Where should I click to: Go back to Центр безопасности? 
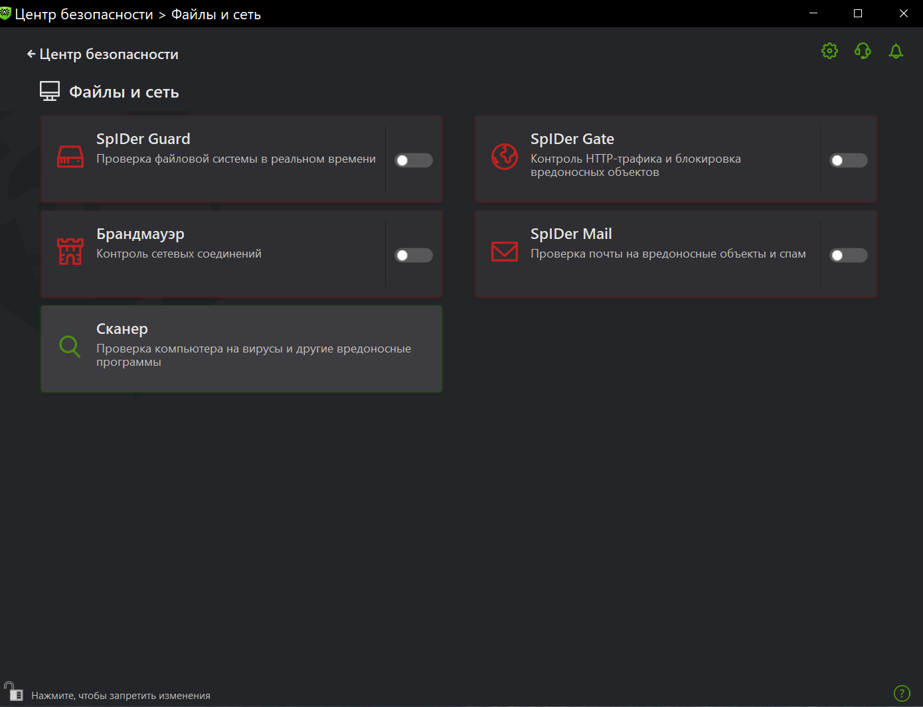click(x=103, y=54)
